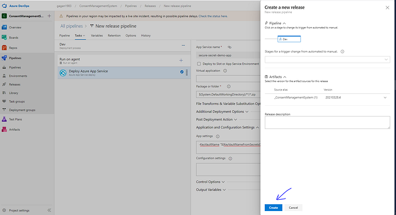The image size is (396, 215).
Task: Click the plus icon next to the project name
Action: [49, 16]
